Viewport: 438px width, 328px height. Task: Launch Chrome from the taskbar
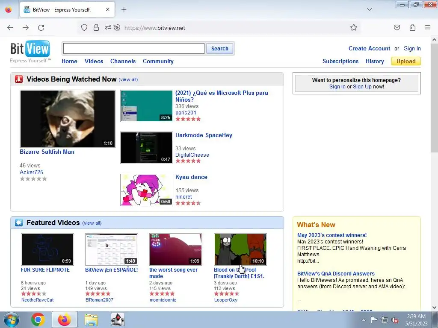[38, 319]
